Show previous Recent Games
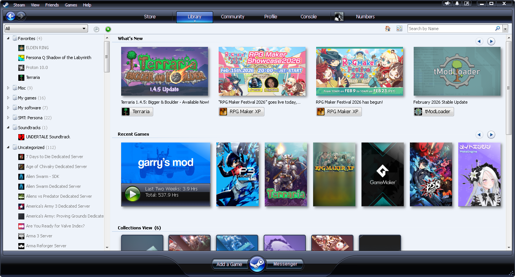This screenshot has height=277, width=515. (x=480, y=134)
